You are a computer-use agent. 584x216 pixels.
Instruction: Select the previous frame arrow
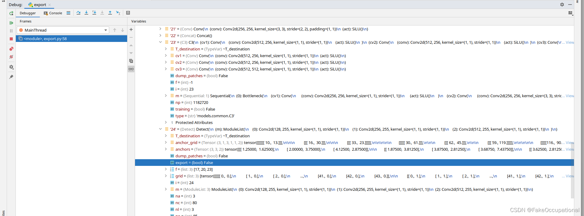point(115,30)
